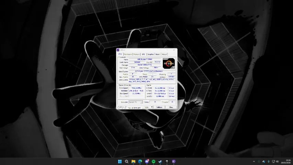293x165 pixels.
Task: Open File Explorer from taskbar
Action: pos(133,162)
